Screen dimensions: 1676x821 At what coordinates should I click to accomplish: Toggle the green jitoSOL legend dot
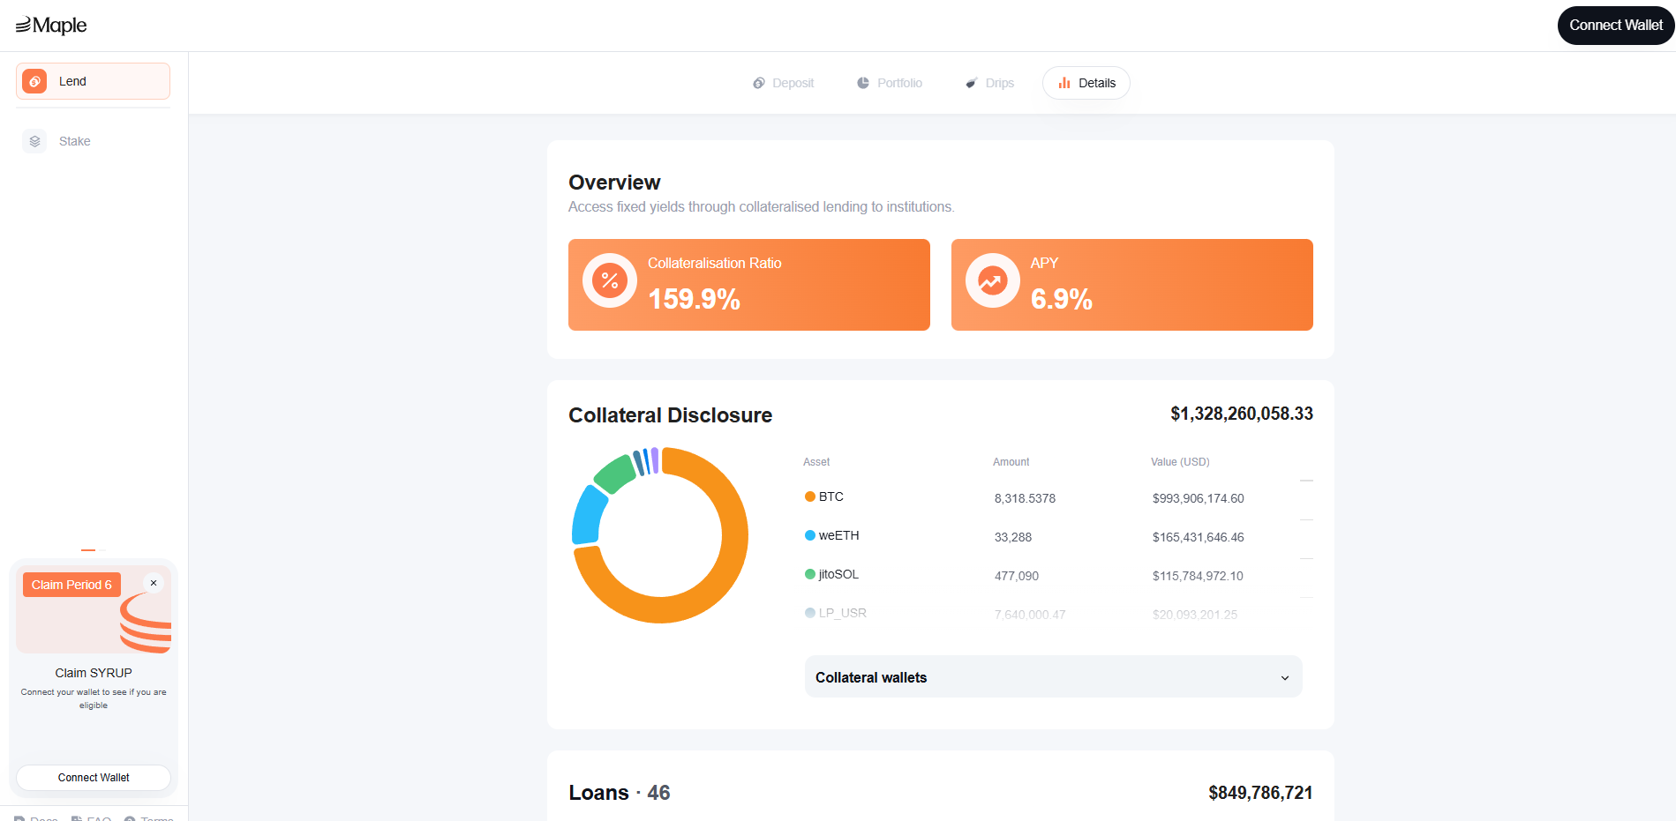[809, 573]
